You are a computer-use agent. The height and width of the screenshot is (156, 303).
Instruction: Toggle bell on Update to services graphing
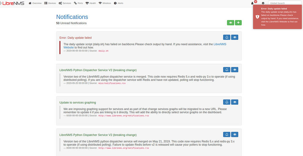pos(227,102)
